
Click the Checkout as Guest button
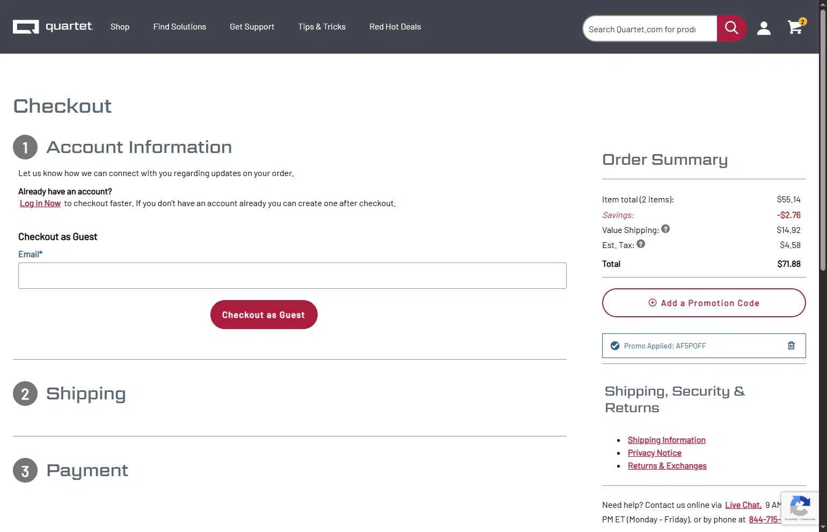click(x=264, y=315)
